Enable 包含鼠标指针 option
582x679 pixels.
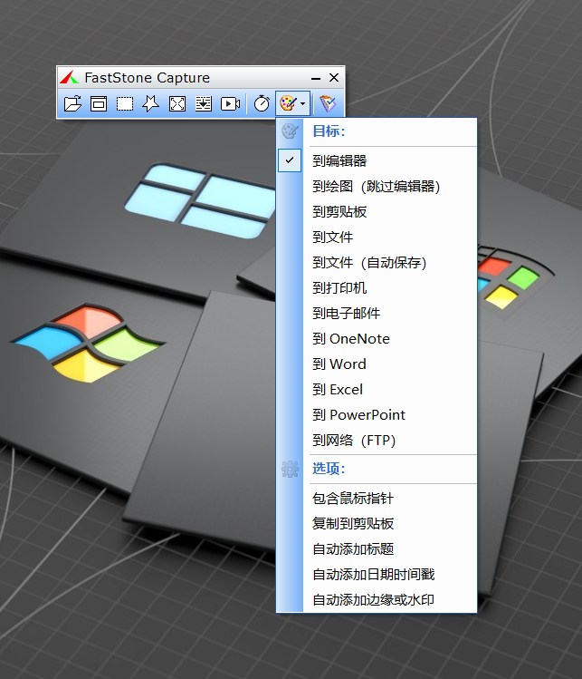point(377,499)
